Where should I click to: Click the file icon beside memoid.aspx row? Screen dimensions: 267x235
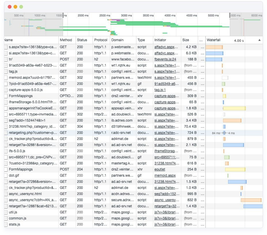point(6,78)
